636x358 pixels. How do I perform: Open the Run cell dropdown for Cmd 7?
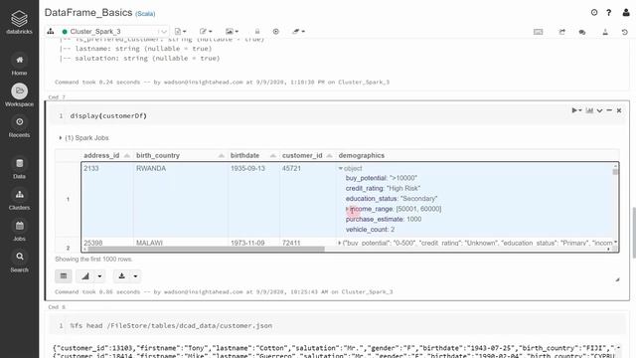[576, 110]
